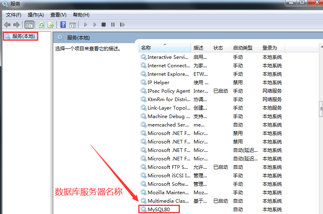Sort by the 登录为 column header
Viewport: 323px width, 214px height.
pyautogui.click(x=272, y=48)
